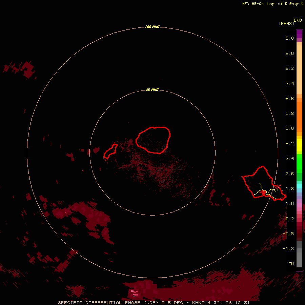Click the 1.0 legend value
Viewport: 305px width, 305px height.
[x=290, y=204]
